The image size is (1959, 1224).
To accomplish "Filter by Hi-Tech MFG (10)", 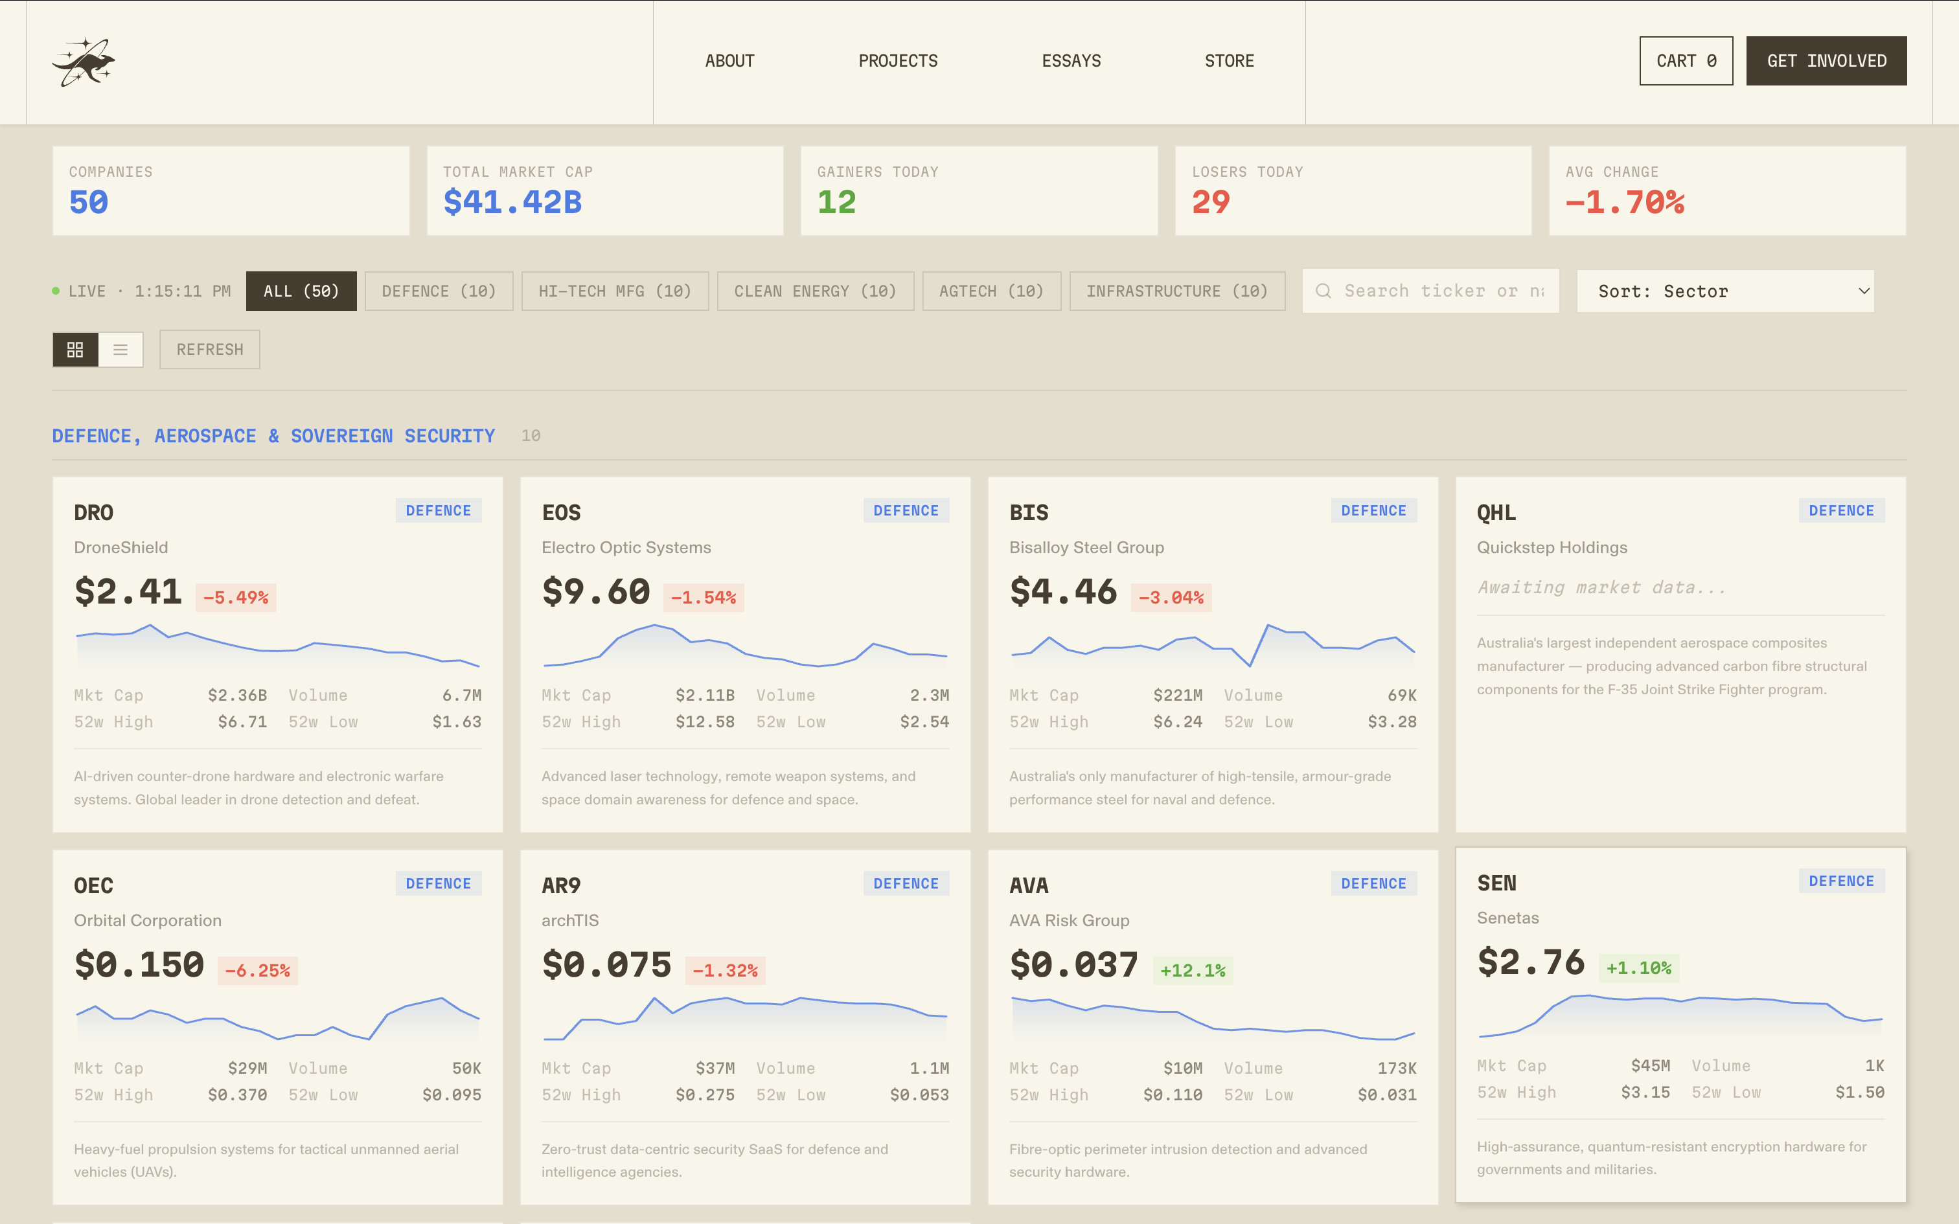I will coord(615,291).
